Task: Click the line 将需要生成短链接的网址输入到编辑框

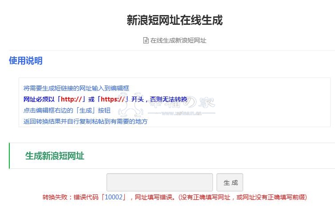Action: (x=76, y=88)
